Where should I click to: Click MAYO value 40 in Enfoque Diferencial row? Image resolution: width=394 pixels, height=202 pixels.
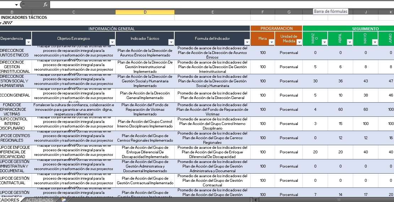pos(365,152)
